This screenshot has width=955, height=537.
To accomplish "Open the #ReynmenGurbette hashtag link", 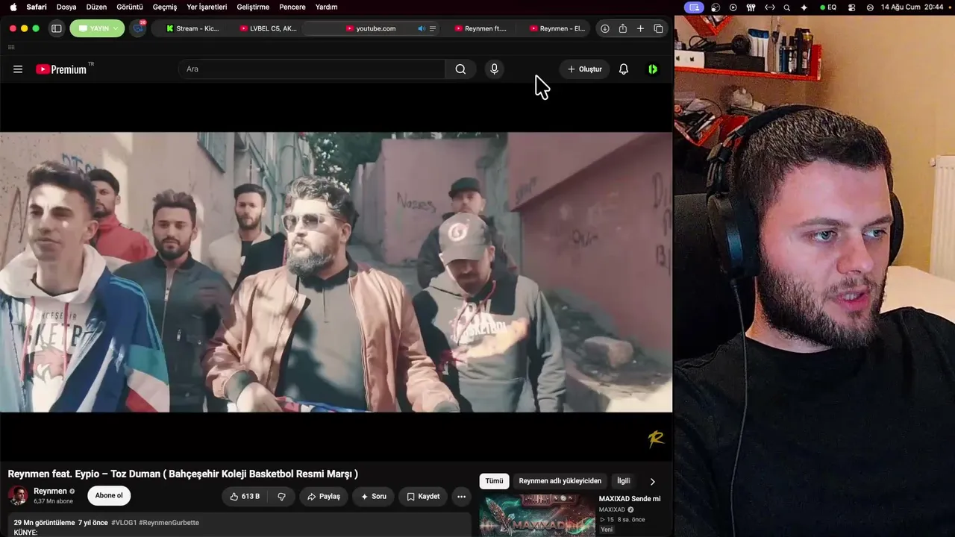I will coord(169,523).
